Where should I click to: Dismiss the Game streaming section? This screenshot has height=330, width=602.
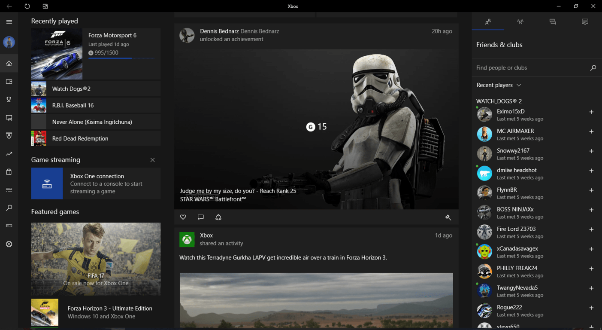pyautogui.click(x=152, y=160)
